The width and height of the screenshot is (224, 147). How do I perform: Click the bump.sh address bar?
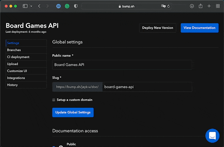pos(127,6)
